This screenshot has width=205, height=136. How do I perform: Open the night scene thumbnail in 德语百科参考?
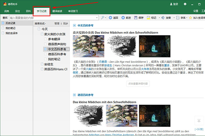155,116
